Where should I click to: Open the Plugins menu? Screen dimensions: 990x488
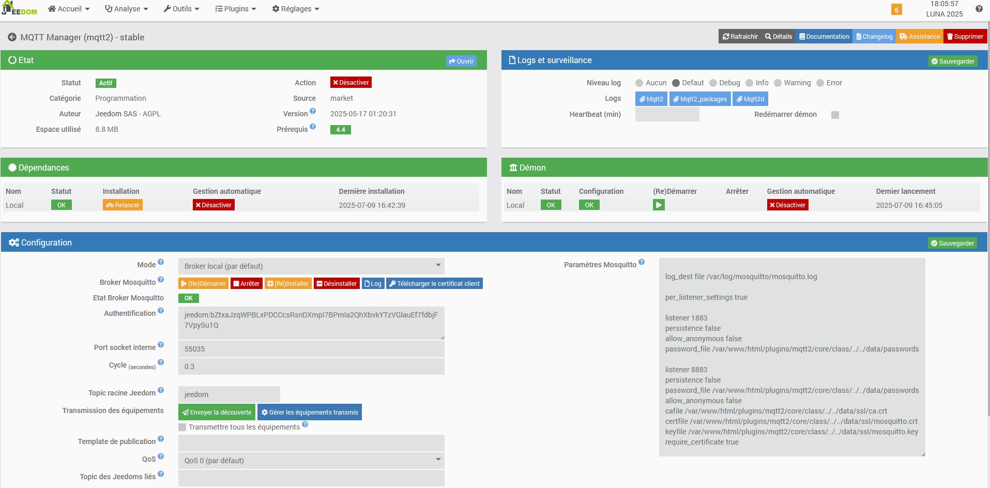click(x=236, y=9)
